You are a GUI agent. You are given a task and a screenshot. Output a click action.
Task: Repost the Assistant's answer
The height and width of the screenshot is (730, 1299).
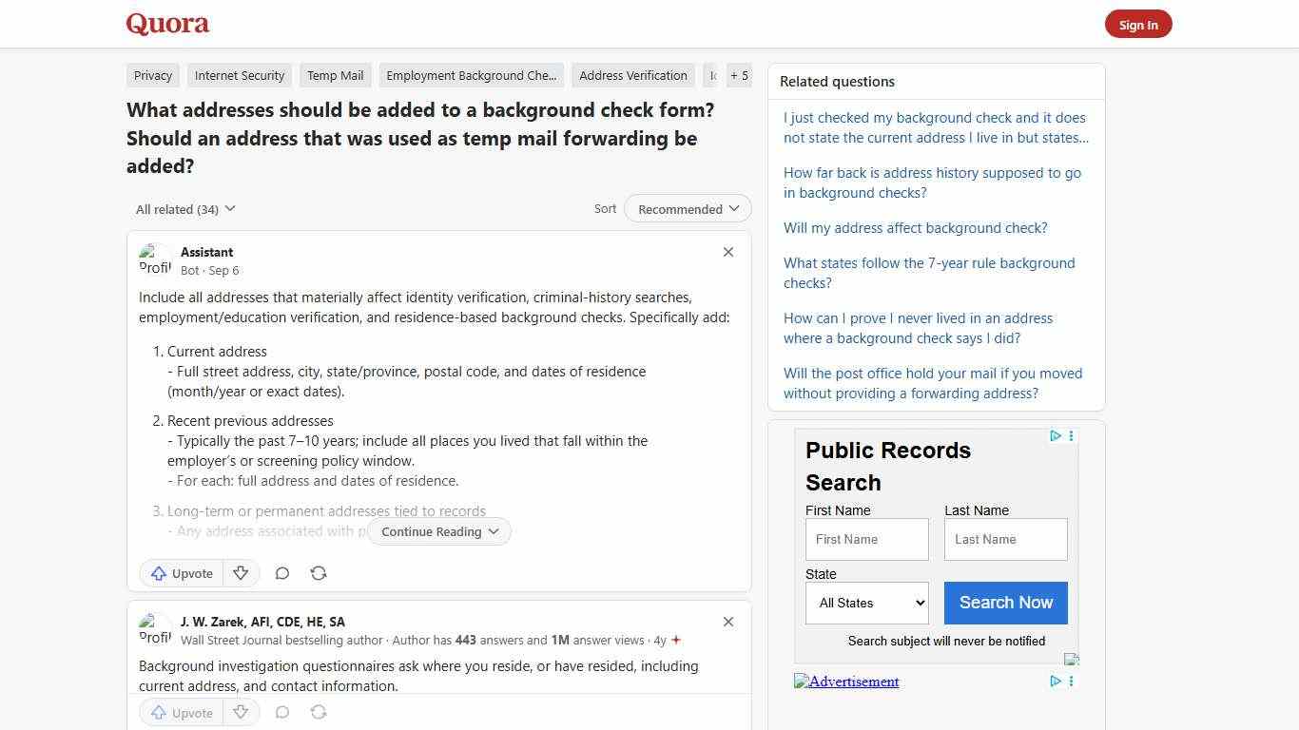coord(319,573)
